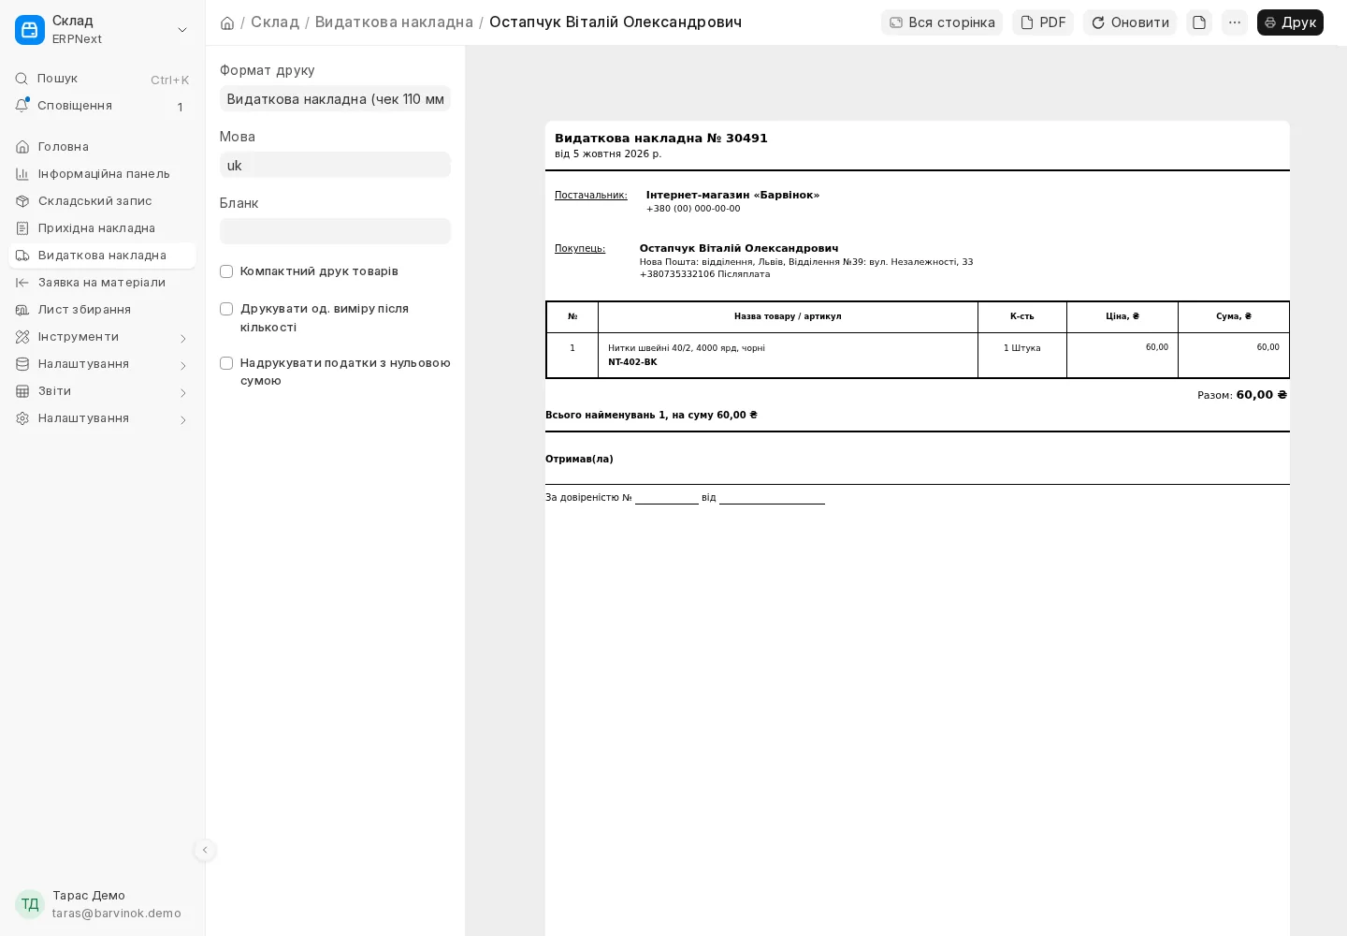Open Лист збирання in the sidebar

point(103,310)
